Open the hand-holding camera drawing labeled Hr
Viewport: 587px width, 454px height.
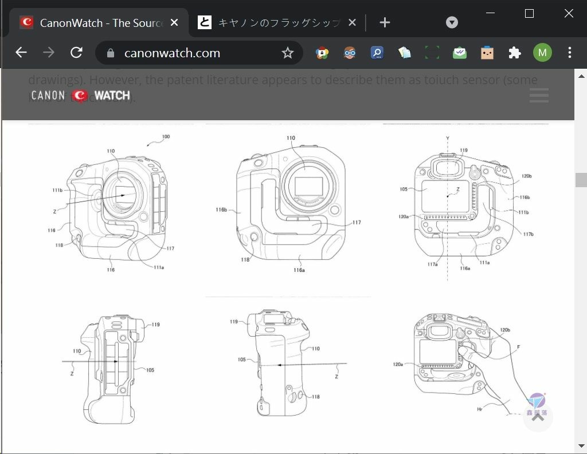[x=465, y=368]
